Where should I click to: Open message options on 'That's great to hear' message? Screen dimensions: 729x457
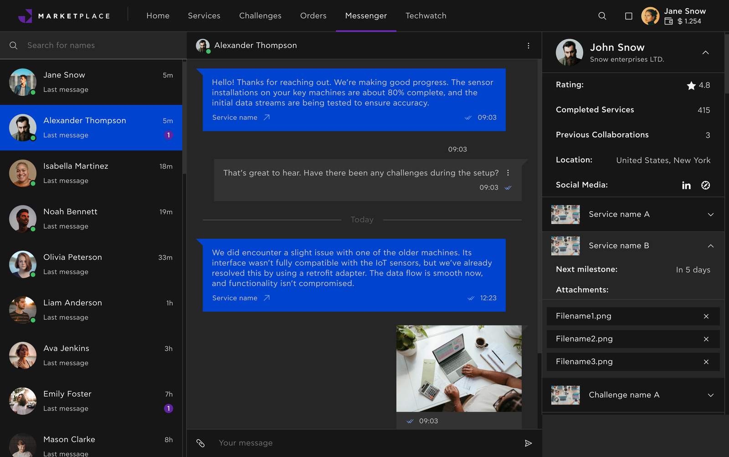(x=508, y=173)
